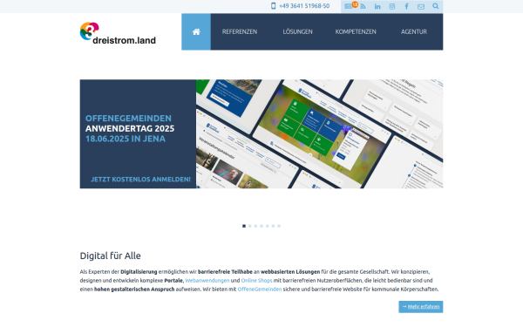The height and width of the screenshot is (327, 523).
Task: Select the first slider dot
Action: 244,226
